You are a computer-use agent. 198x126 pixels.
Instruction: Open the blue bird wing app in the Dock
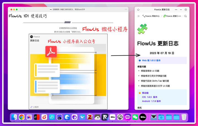(x=67, y=117)
